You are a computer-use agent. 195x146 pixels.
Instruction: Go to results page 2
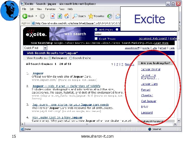click(117, 64)
